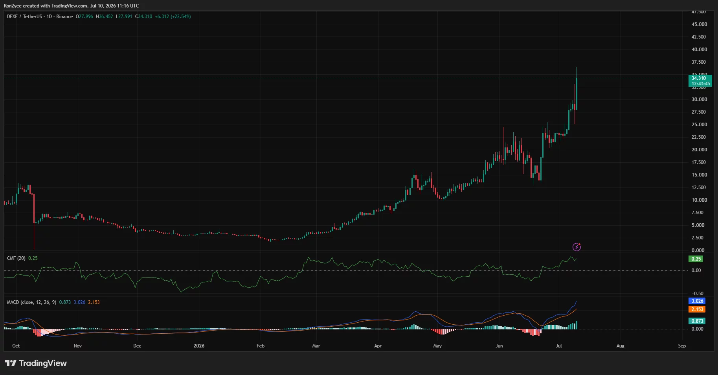Click the green CMF value tag 0.25
Viewport: 718px width, 375px height.
[696, 259]
